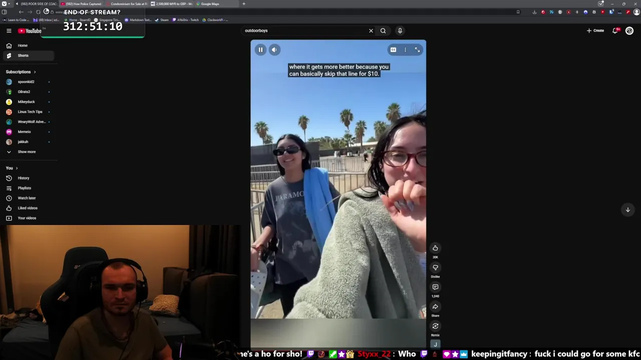Switch to the 2,500,000 MYR to GBP tab
641x360 pixels.
click(x=171, y=4)
